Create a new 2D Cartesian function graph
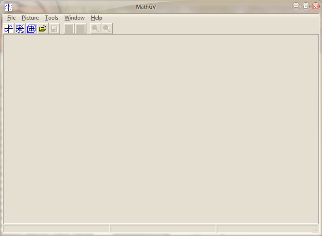Viewport: 322px width, 236px height. click(x=9, y=29)
